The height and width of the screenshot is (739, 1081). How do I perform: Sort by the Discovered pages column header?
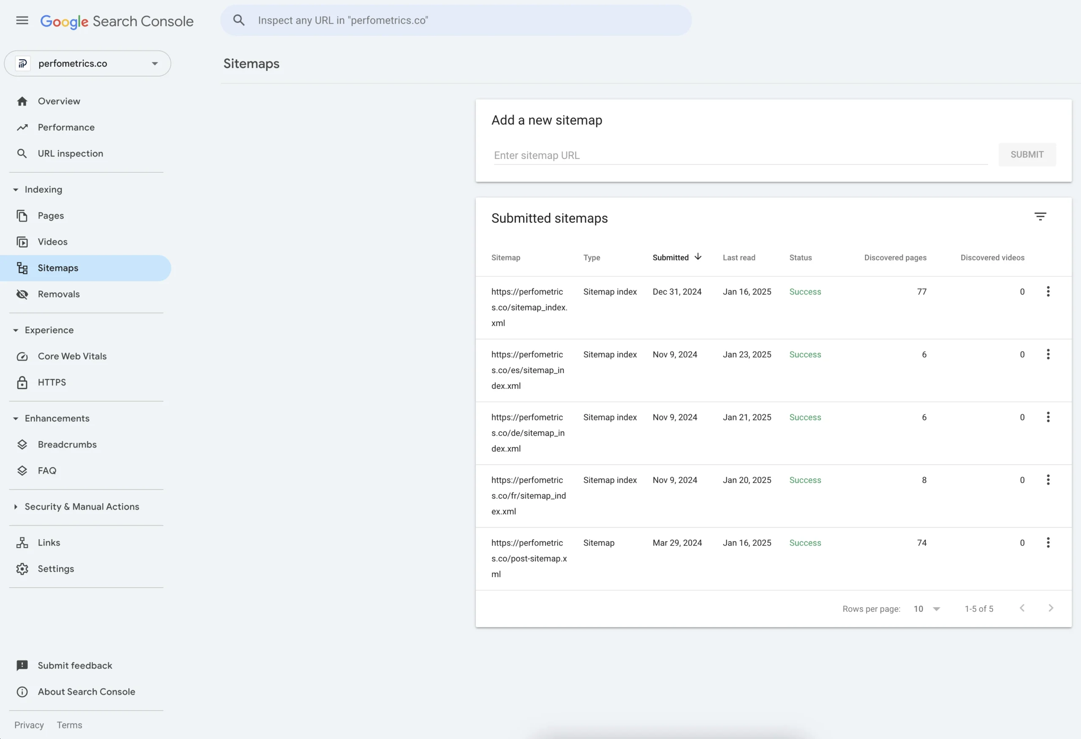[x=895, y=257]
